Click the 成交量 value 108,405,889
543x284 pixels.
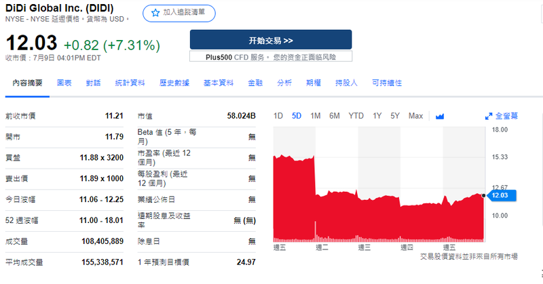pos(102,241)
